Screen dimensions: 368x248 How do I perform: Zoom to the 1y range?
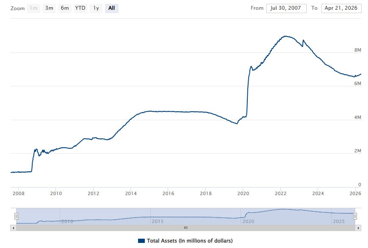point(97,8)
